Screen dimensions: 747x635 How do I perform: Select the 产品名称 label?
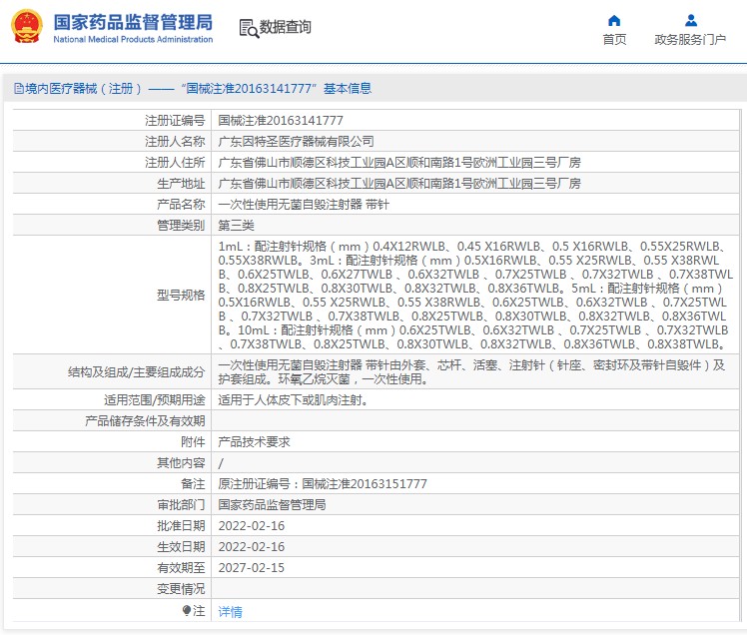coord(181,205)
